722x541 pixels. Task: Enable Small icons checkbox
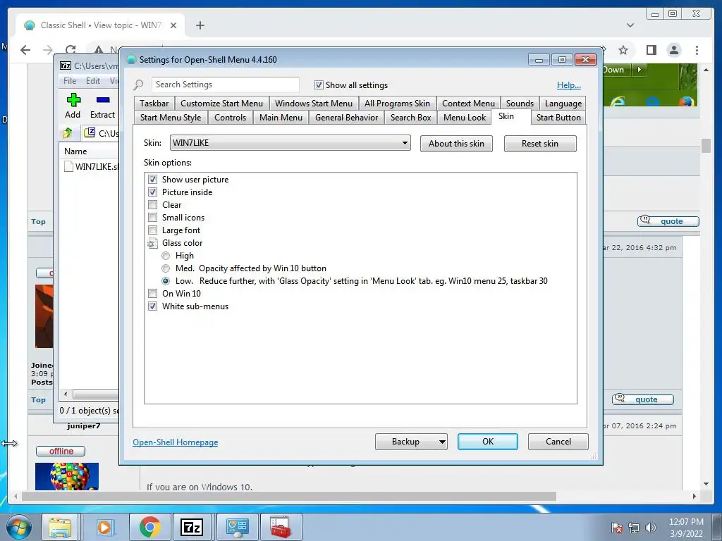(x=152, y=217)
